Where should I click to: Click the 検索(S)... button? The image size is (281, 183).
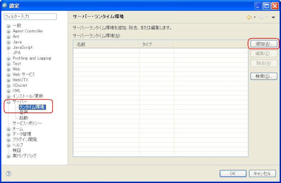pyautogui.click(x=263, y=76)
